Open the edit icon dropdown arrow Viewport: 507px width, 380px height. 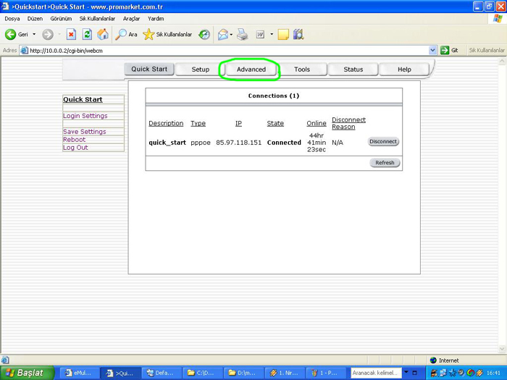[272, 34]
